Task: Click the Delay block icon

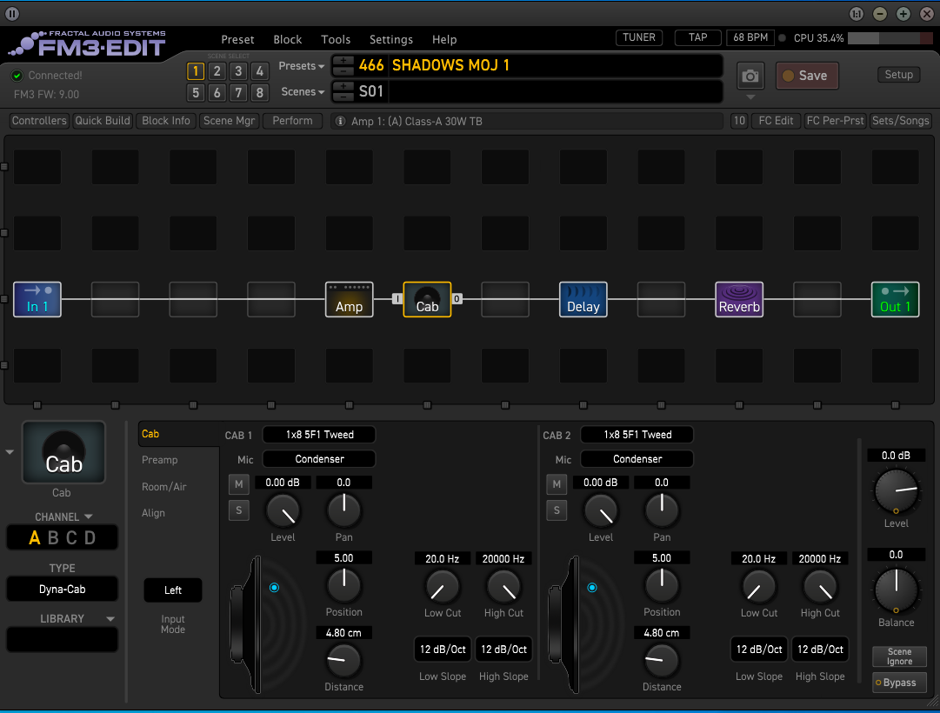Action: 583,299
